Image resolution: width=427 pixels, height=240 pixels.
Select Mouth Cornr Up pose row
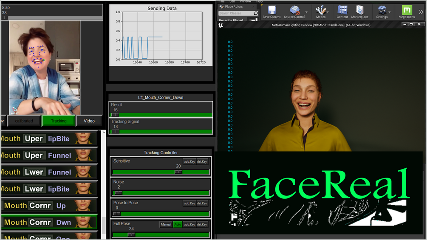tap(49, 206)
